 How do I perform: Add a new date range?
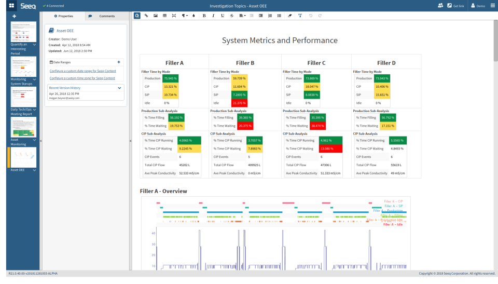click(x=119, y=62)
